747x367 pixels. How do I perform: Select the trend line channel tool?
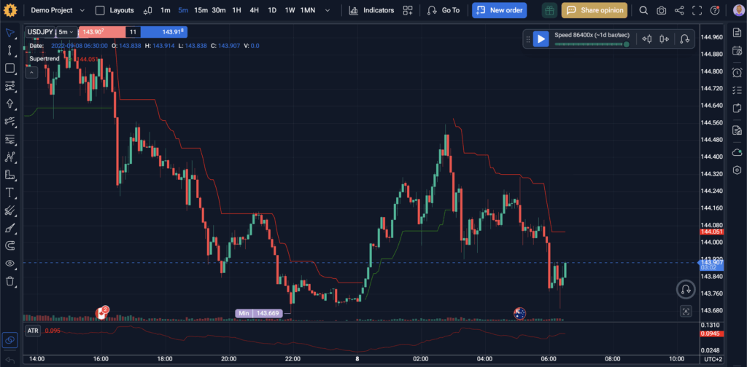click(x=9, y=121)
